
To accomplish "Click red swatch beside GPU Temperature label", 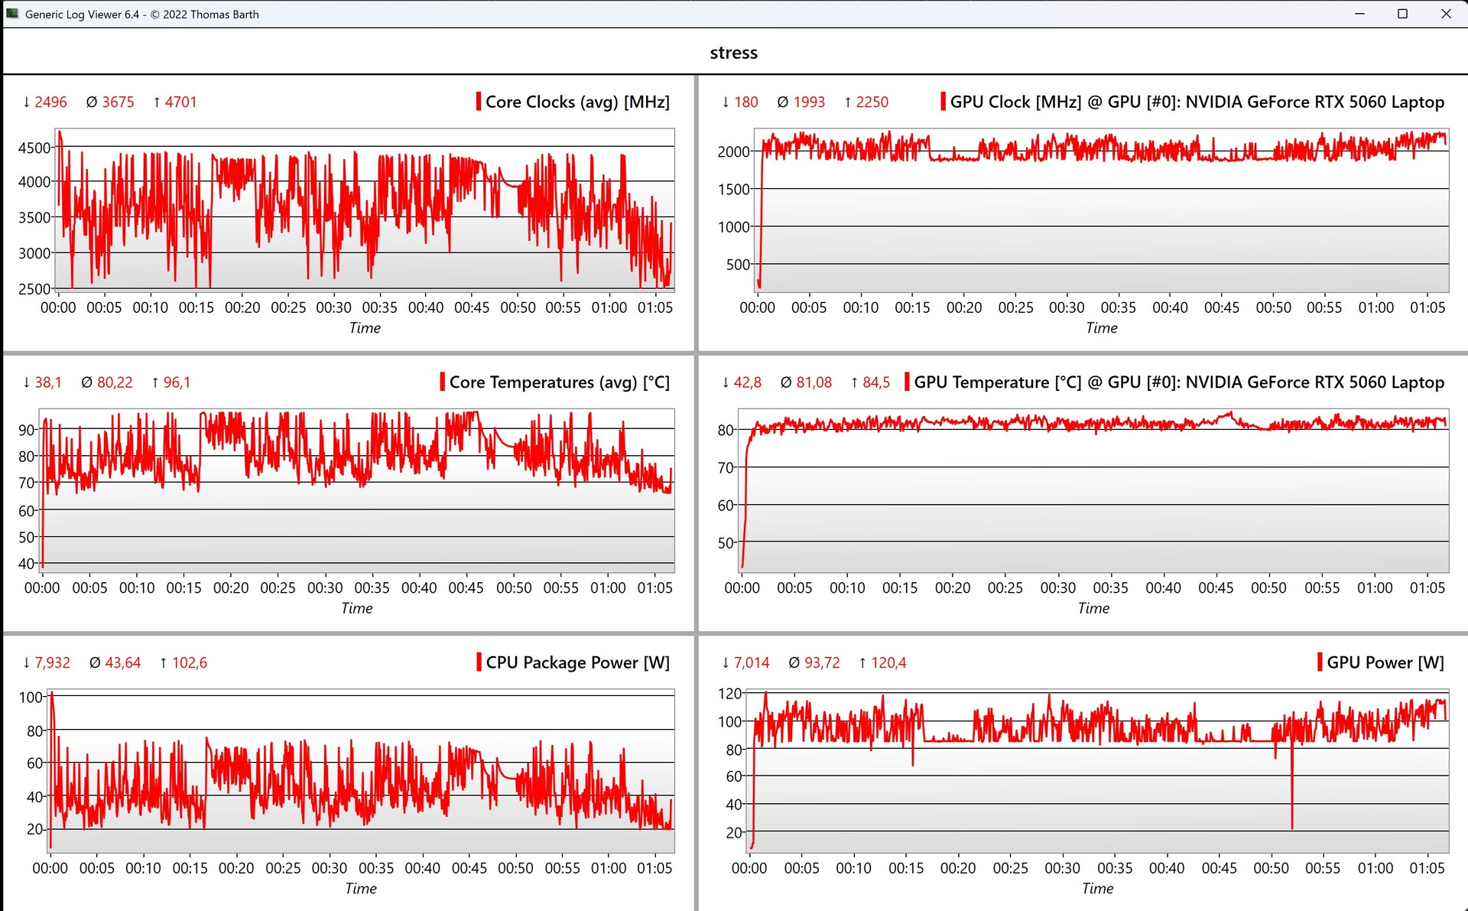I will pyautogui.click(x=907, y=382).
